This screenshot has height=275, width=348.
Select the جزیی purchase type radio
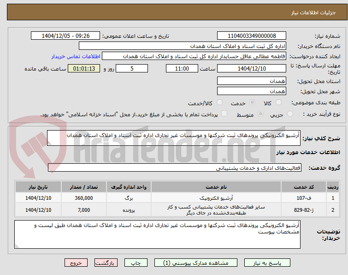click(x=290, y=114)
